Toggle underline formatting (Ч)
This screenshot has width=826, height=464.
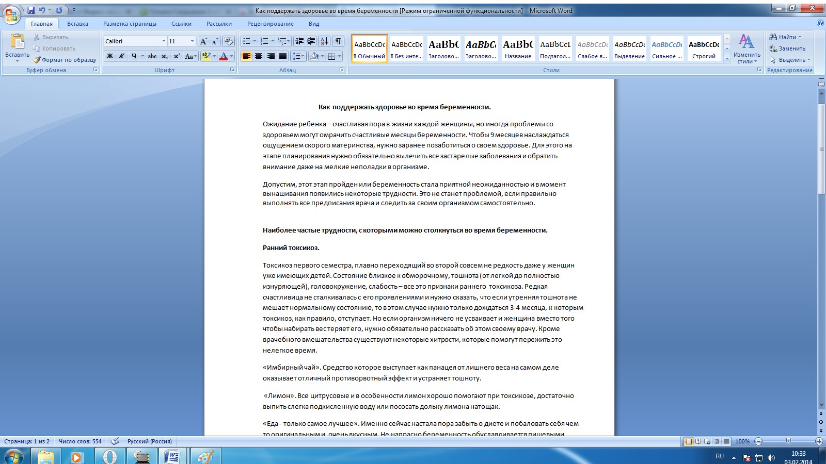(x=134, y=56)
